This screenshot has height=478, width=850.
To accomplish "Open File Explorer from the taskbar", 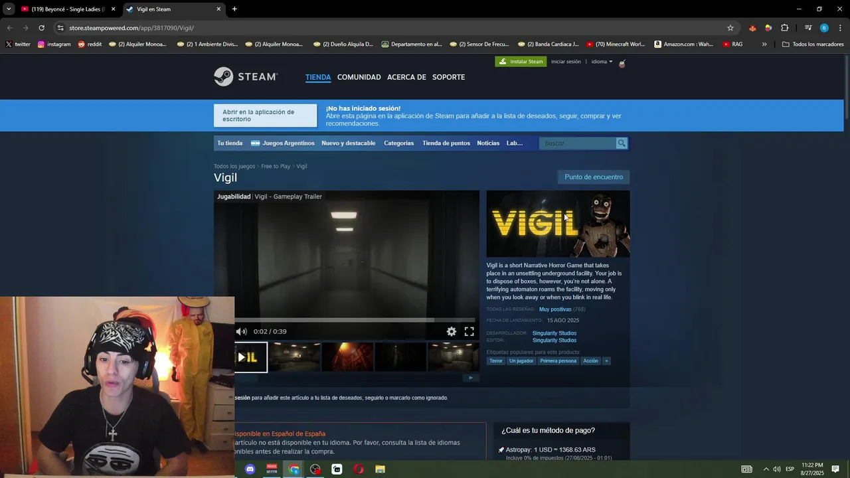I will 381,469.
